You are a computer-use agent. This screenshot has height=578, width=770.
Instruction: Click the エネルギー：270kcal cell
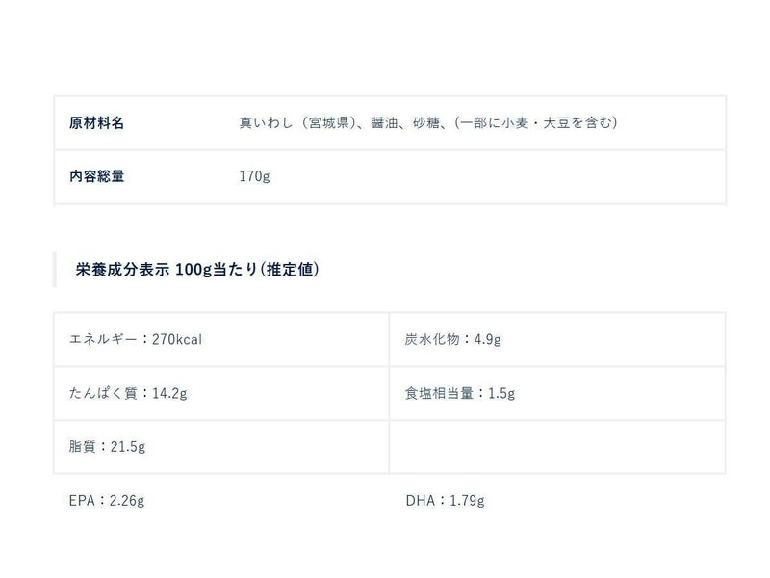[136, 339]
